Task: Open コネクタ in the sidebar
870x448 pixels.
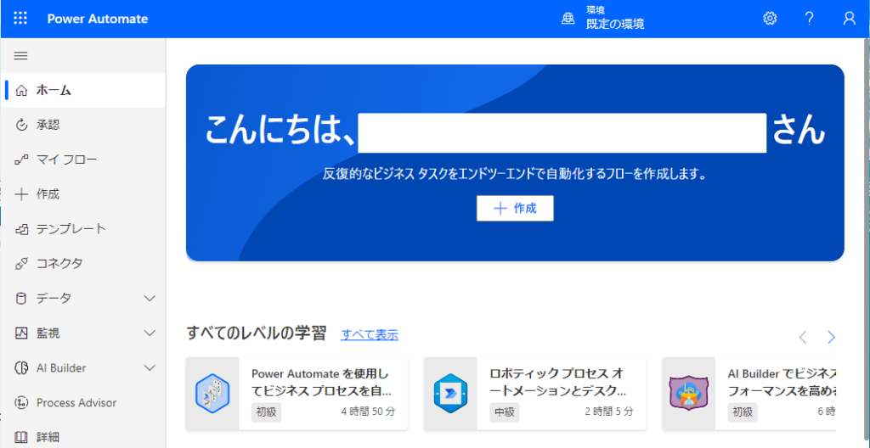Action: tap(83, 264)
